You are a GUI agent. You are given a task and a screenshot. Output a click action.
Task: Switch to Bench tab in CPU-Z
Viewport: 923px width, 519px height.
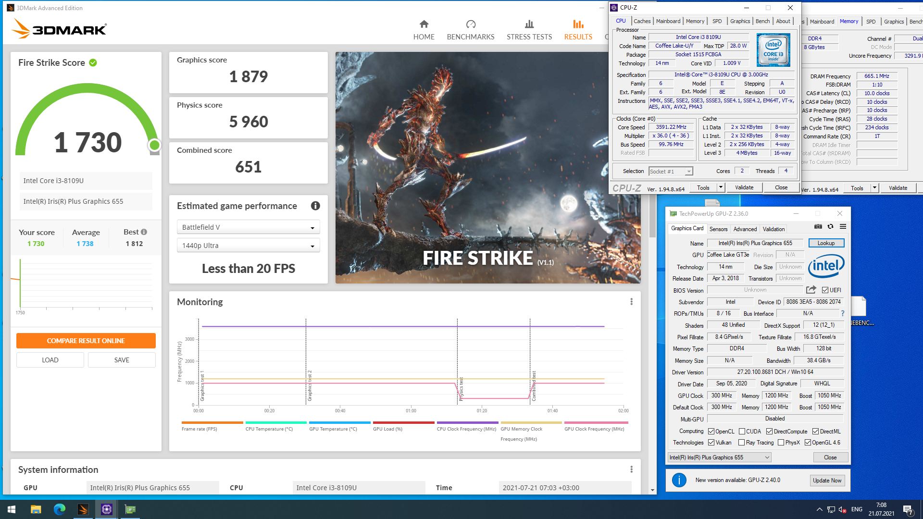[762, 21]
